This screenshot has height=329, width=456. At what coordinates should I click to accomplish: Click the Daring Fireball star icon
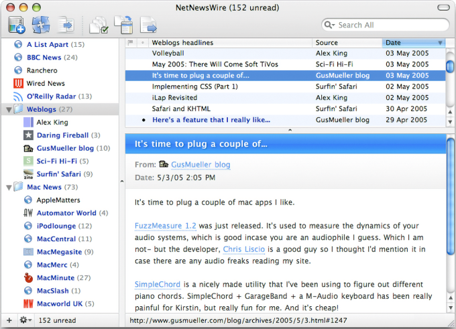(28, 135)
